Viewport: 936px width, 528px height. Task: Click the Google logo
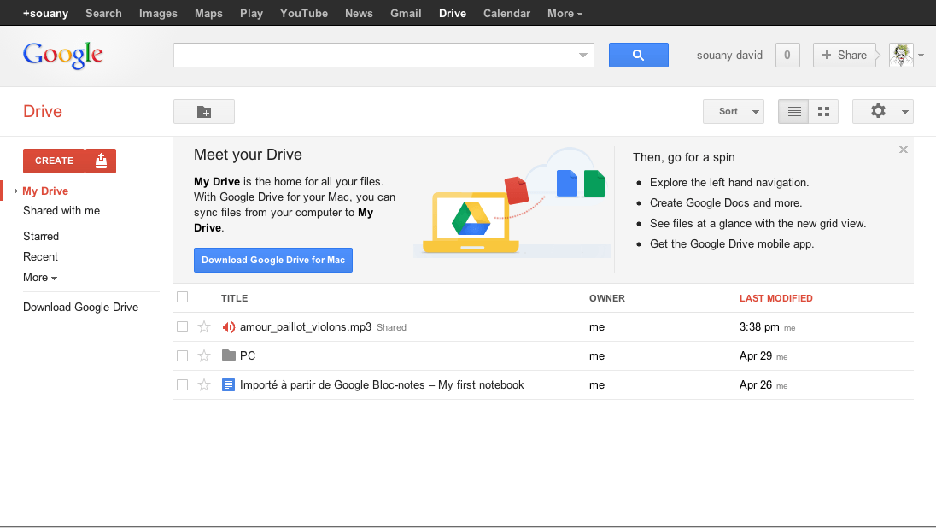tap(62, 55)
